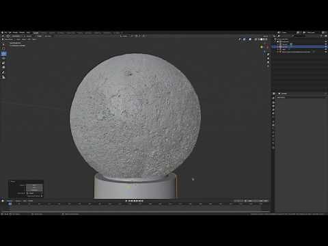This screenshot has height=246, width=328.
Task: Select the Move tool in the toolbar
Action: coord(3,54)
